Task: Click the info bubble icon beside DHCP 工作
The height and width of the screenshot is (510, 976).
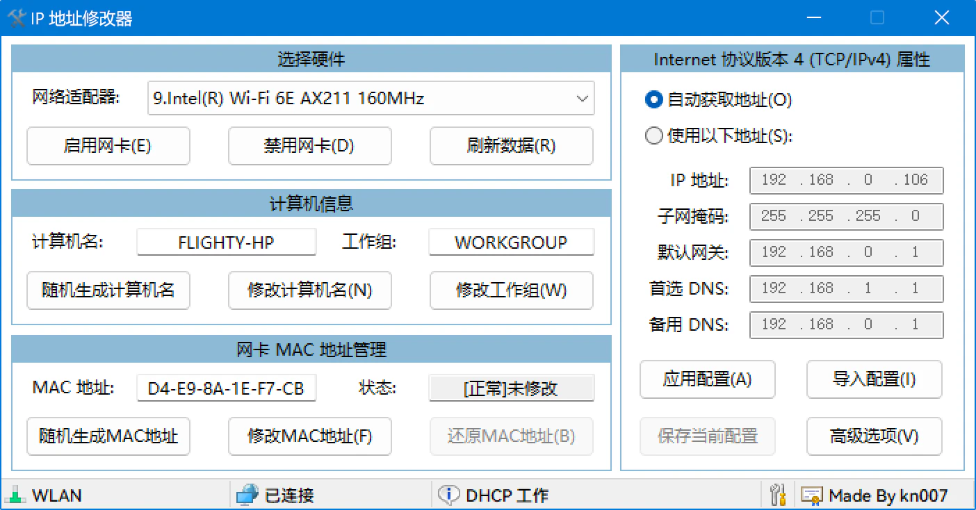Action: pyautogui.click(x=448, y=495)
